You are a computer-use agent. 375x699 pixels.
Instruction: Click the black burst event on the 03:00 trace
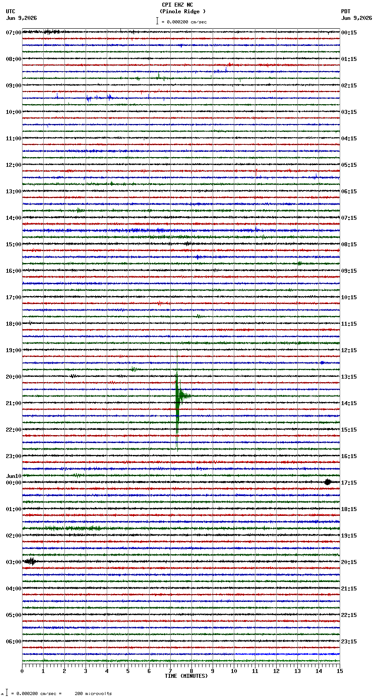(x=30, y=561)
